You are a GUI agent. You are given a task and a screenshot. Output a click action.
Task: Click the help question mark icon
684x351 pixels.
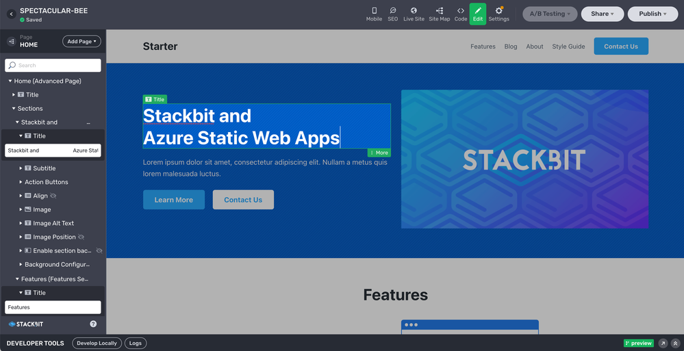(x=93, y=324)
